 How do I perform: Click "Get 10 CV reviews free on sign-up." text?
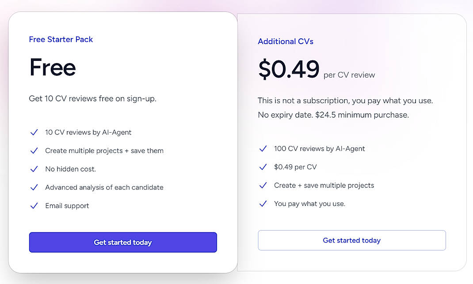92,98
